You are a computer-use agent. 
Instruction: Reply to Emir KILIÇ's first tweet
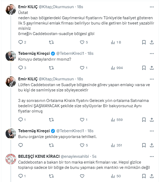pyautogui.click(x=21, y=42)
